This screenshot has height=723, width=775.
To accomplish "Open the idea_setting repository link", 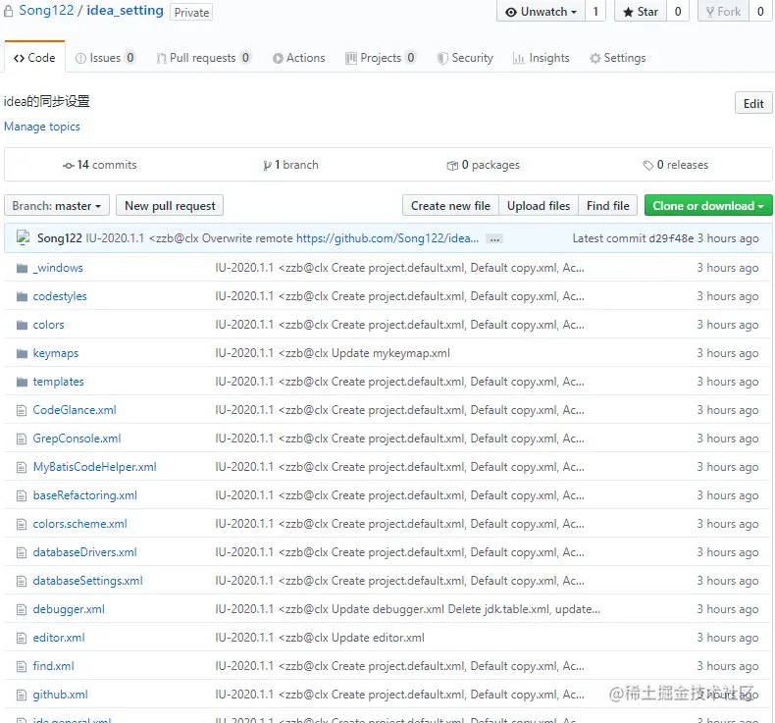I will 125,11.
